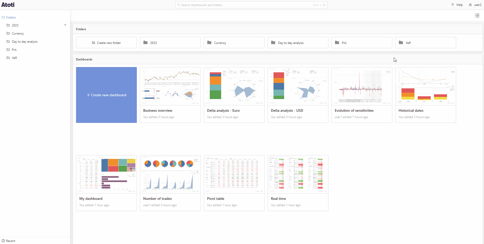Viewport: 484px width, 244px height.
Task: Click the Business overview title
Action: [x=158, y=110]
